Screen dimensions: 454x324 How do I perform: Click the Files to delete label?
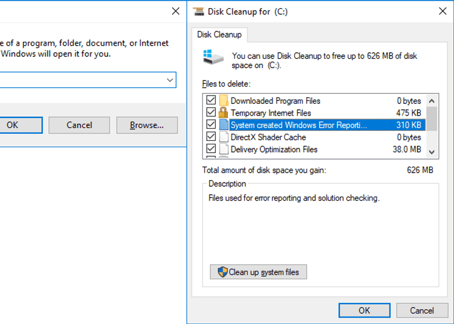tap(226, 84)
